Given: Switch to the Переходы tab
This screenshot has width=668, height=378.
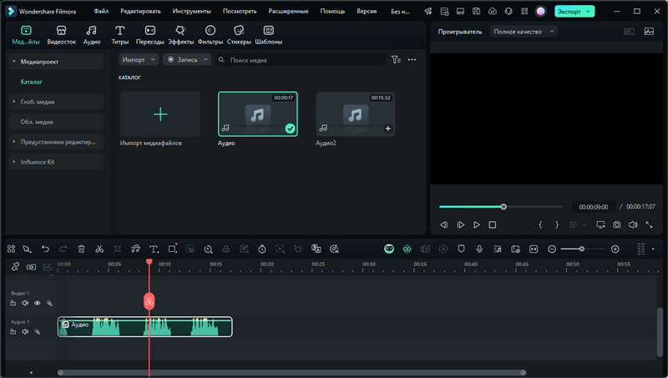Looking at the screenshot, I should (150, 35).
